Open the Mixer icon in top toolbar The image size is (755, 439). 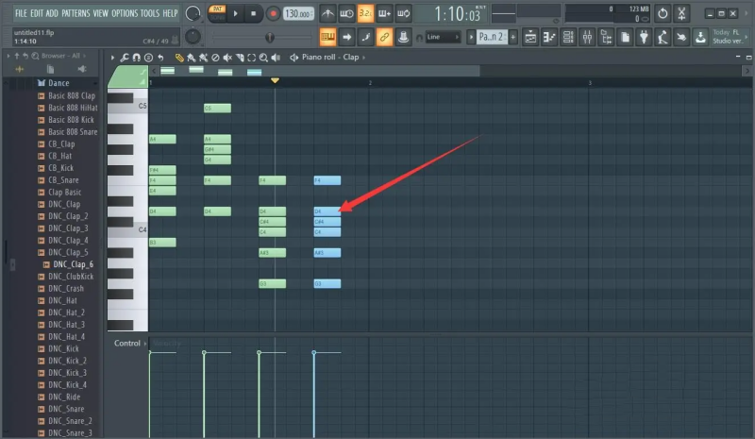click(x=587, y=37)
